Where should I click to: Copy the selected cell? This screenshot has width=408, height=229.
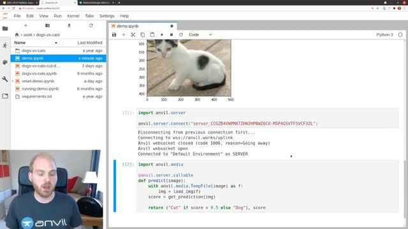pos(143,34)
